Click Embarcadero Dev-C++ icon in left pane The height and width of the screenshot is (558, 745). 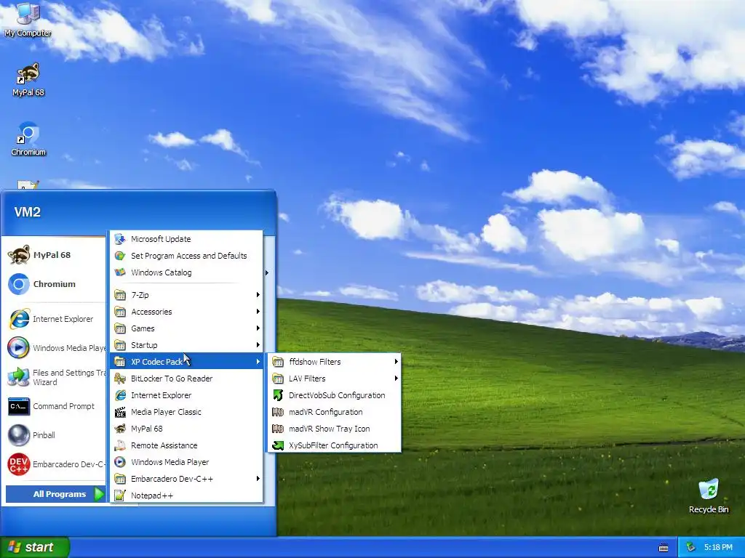pos(18,464)
